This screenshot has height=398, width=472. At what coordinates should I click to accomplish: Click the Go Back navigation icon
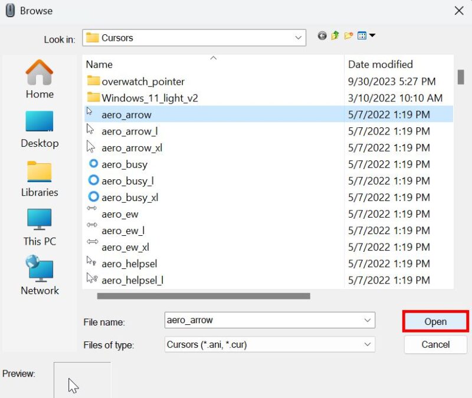coord(322,35)
